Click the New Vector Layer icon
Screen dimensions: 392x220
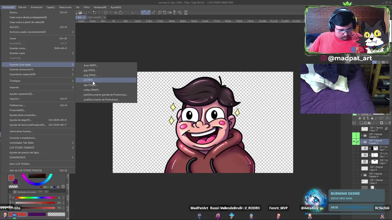(x=365, y=123)
